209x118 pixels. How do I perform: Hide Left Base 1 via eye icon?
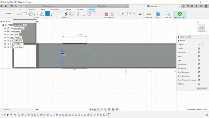(x=8, y=41)
